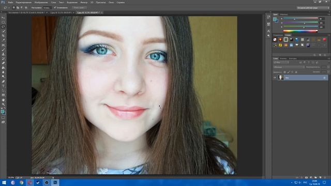Open the blend mode dropdown Обычные
Viewport: 331px width, 186px height.
point(289,67)
